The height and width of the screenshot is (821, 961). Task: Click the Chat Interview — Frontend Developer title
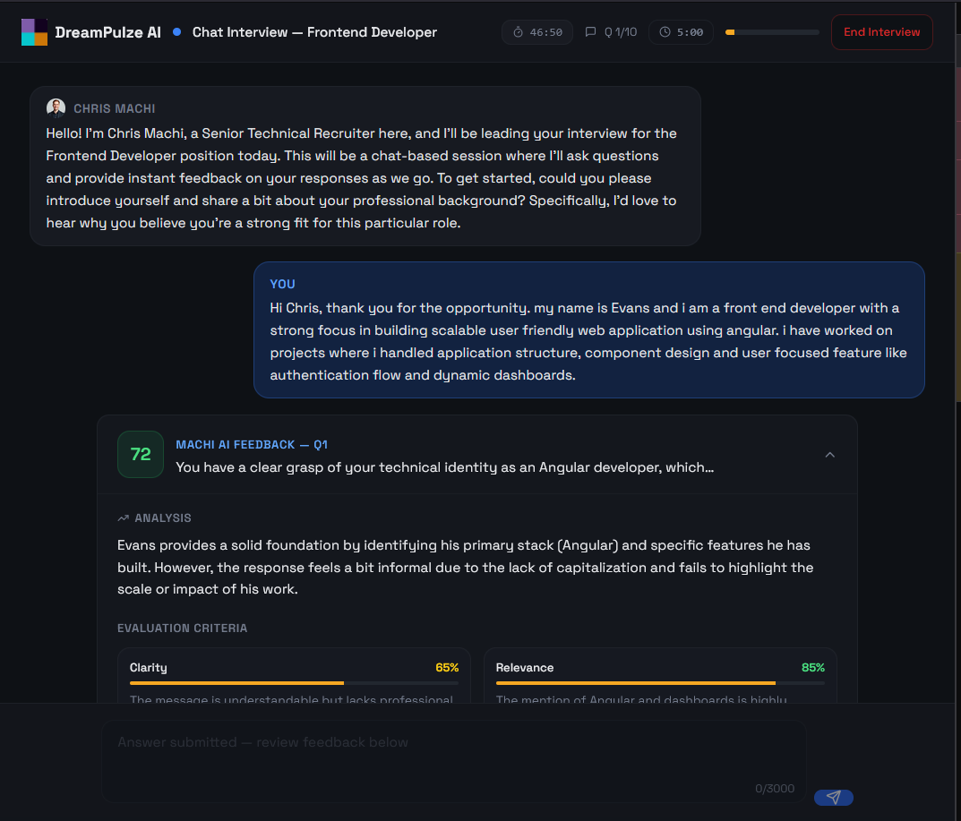point(314,32)
